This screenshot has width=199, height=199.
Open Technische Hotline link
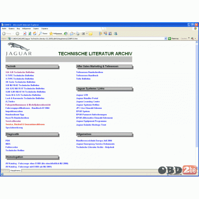(x=15, y=150)
